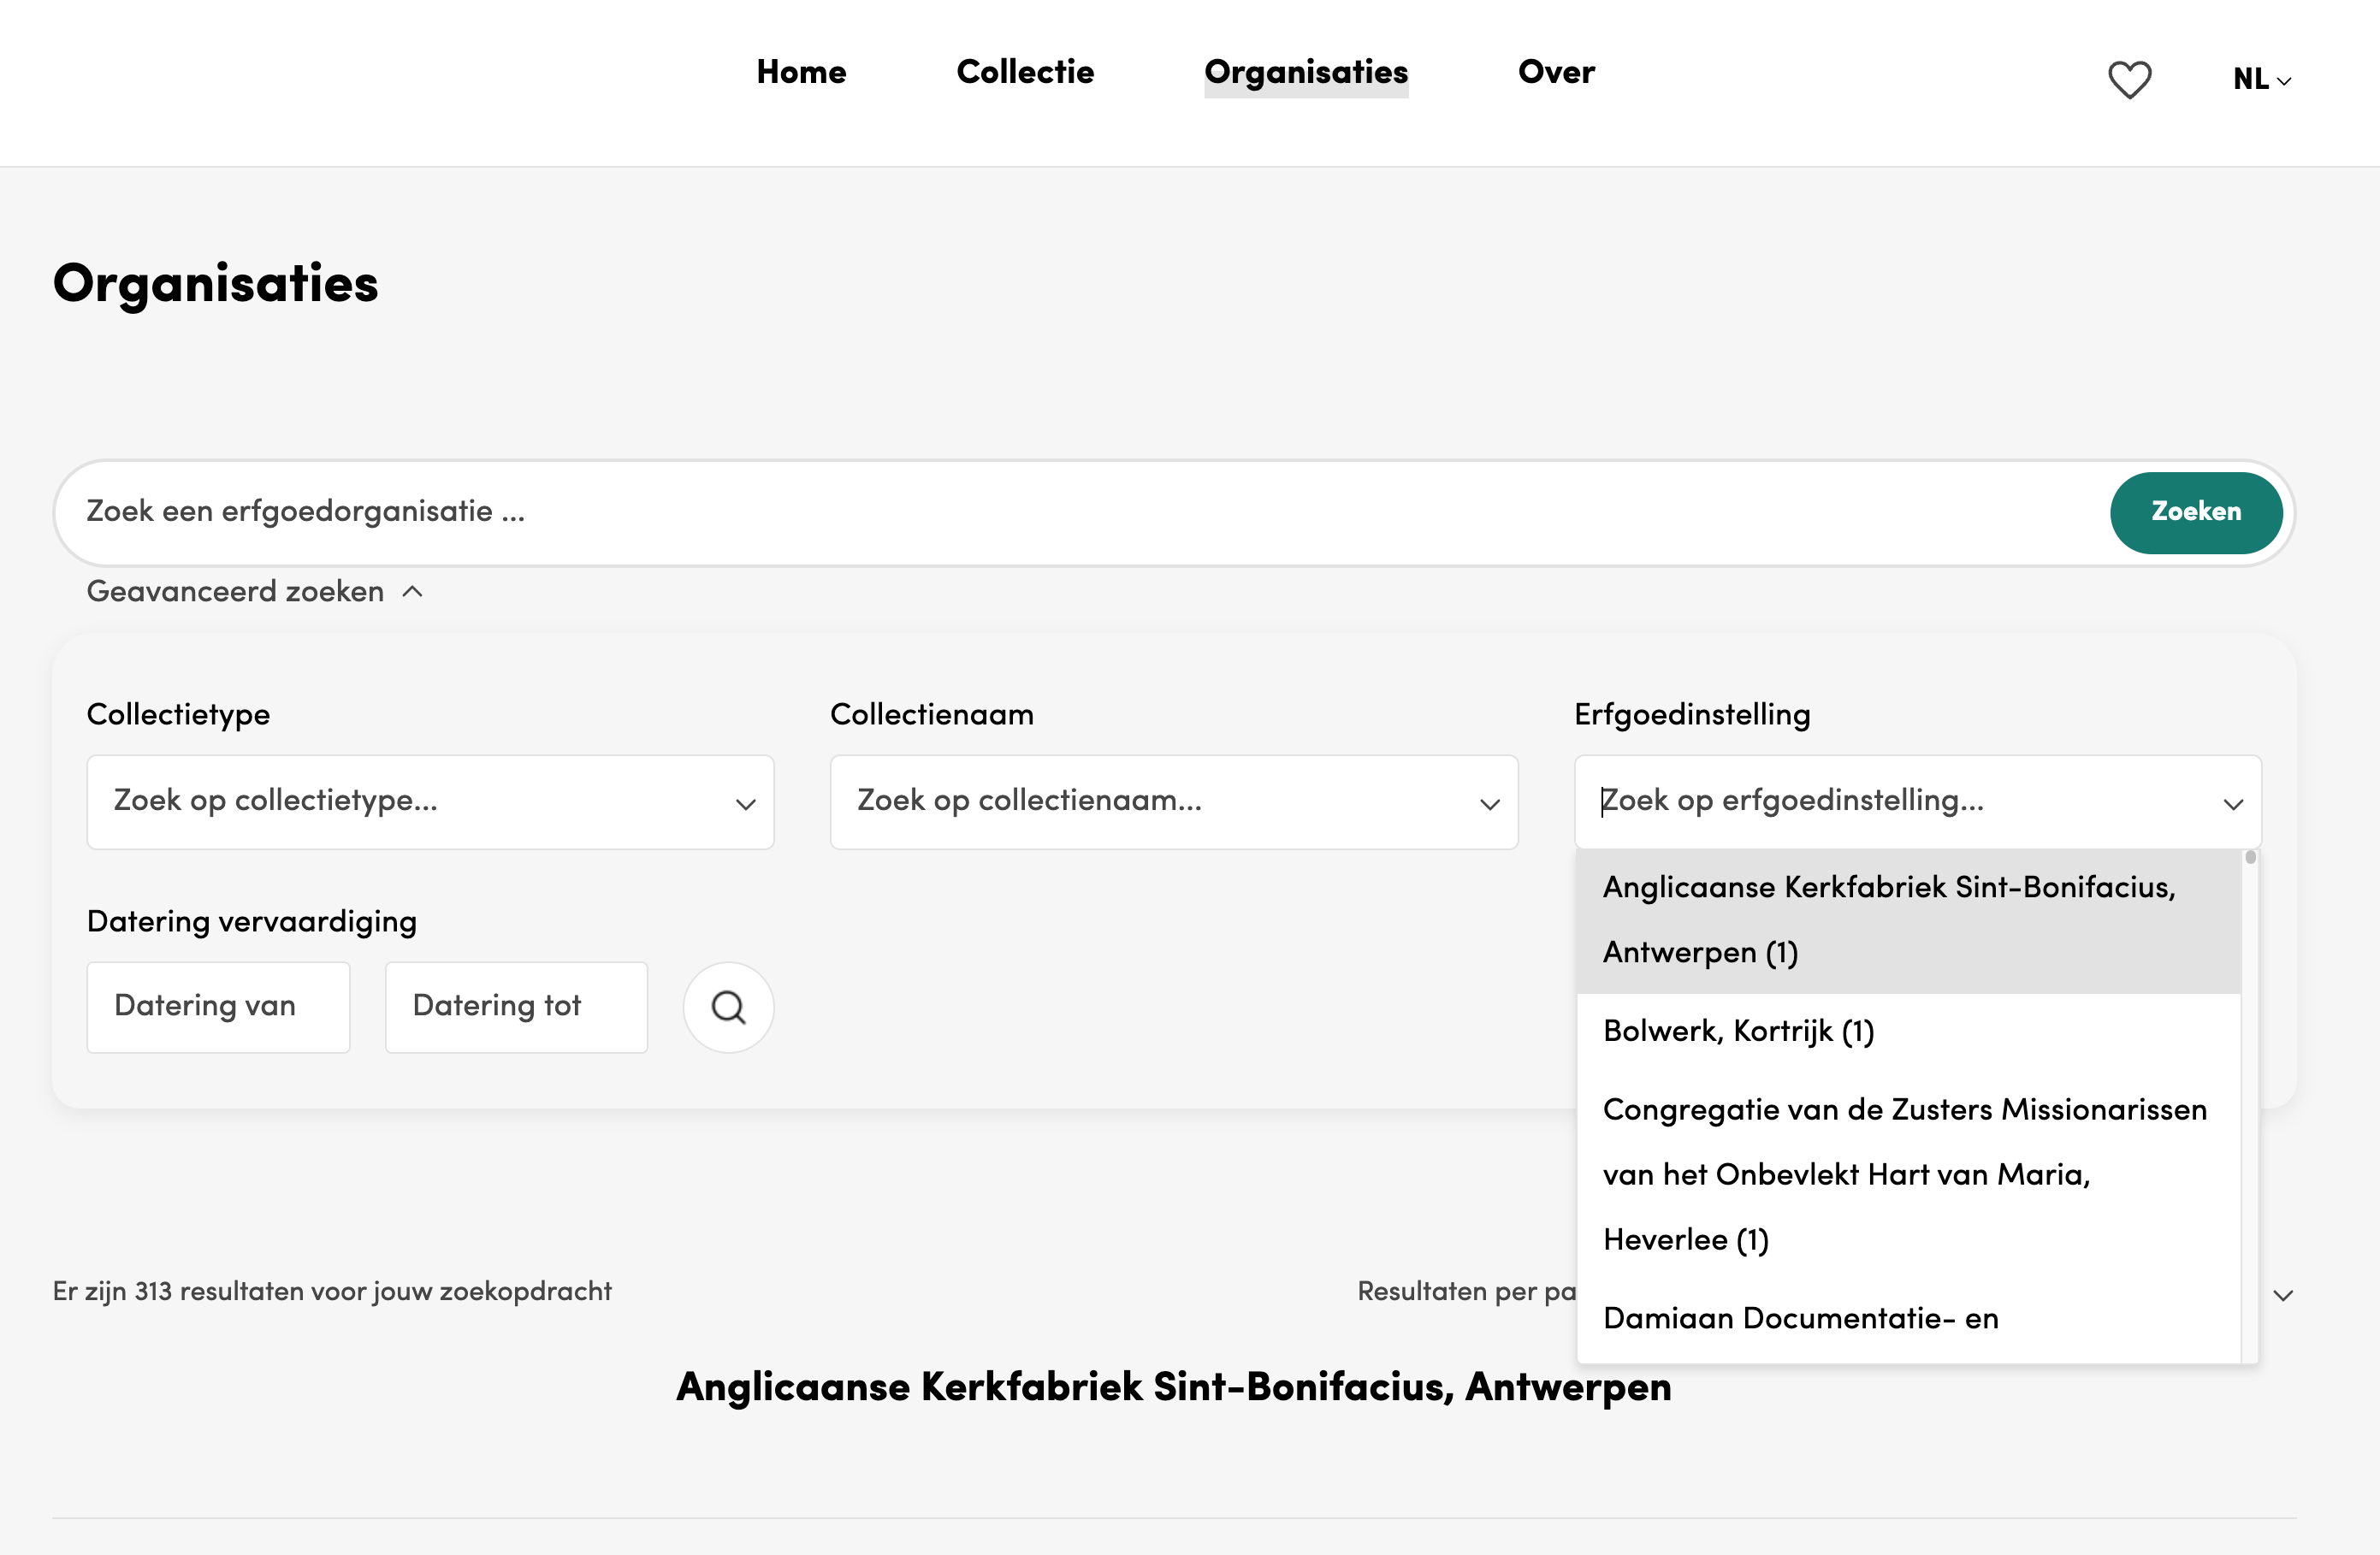Expand the Collectienaam dropdown arrow
The image size is (2380, 1555).
point(1489,804)
